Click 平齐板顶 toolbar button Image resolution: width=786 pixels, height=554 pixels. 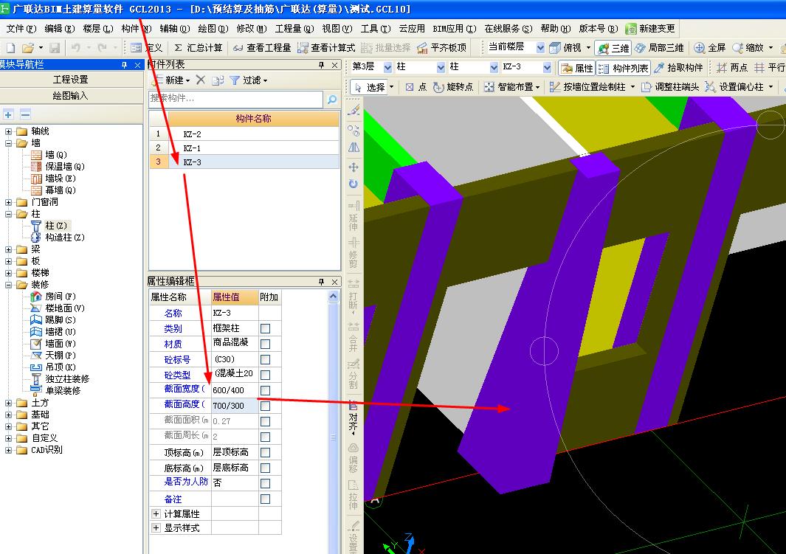pyautogui.click(x=442, y=48)
